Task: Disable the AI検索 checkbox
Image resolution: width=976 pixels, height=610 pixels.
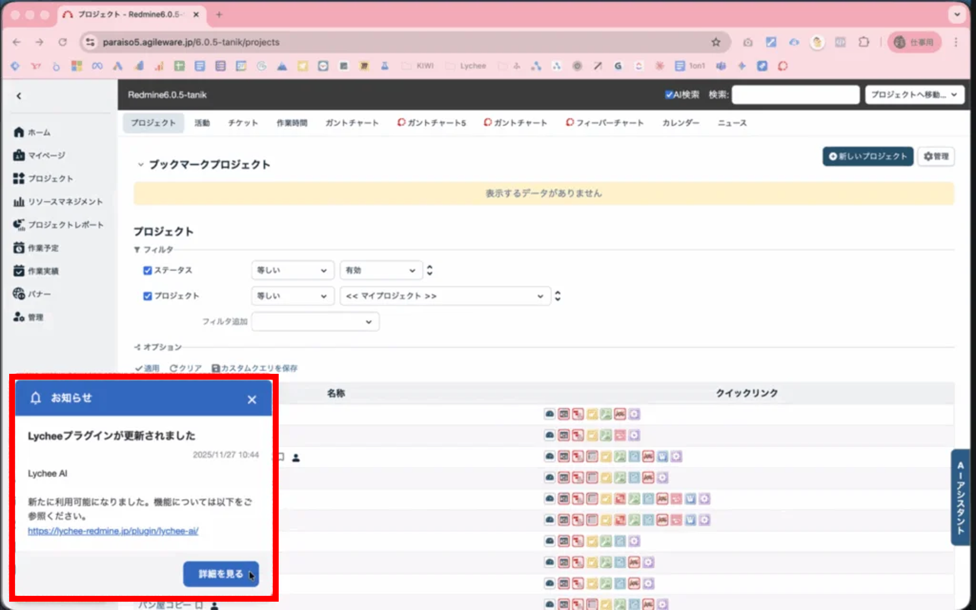Action: tap(670, 94)
